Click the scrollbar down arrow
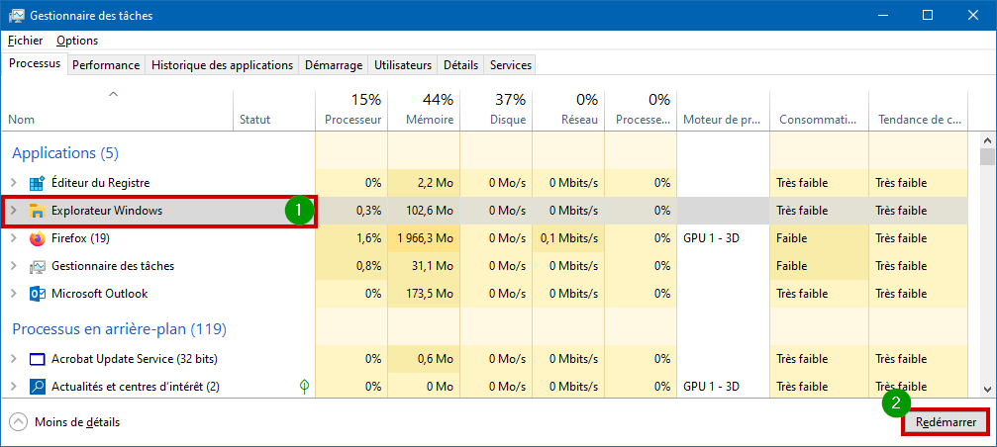 [x=987, y=389]
